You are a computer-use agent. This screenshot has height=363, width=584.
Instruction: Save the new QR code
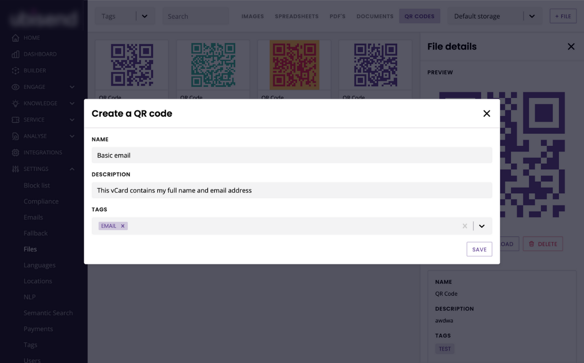(x=479, y=249)
